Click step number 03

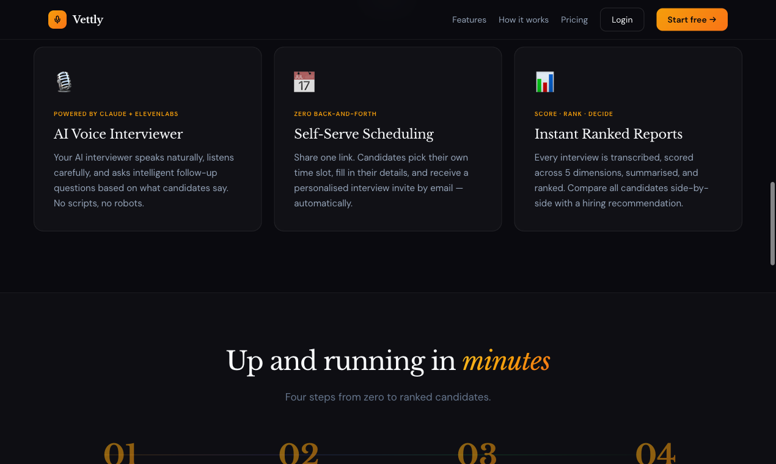point(477,453)
